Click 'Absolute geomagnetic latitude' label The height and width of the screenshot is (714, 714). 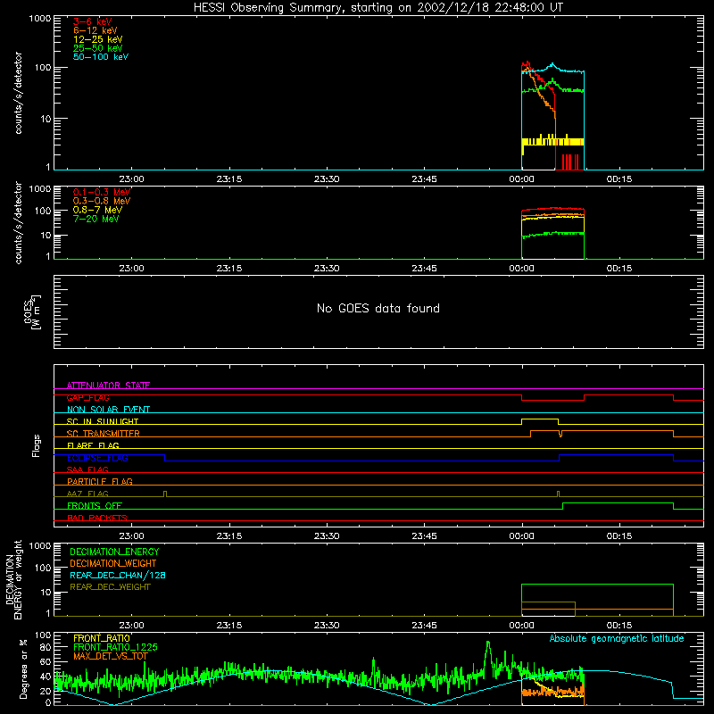[x=617, y=638]
